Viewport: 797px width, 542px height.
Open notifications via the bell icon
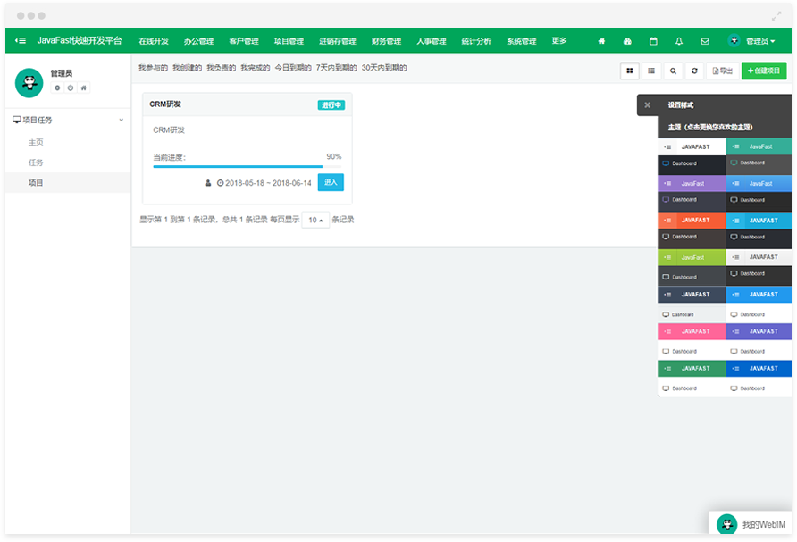(x=679, y=41)
